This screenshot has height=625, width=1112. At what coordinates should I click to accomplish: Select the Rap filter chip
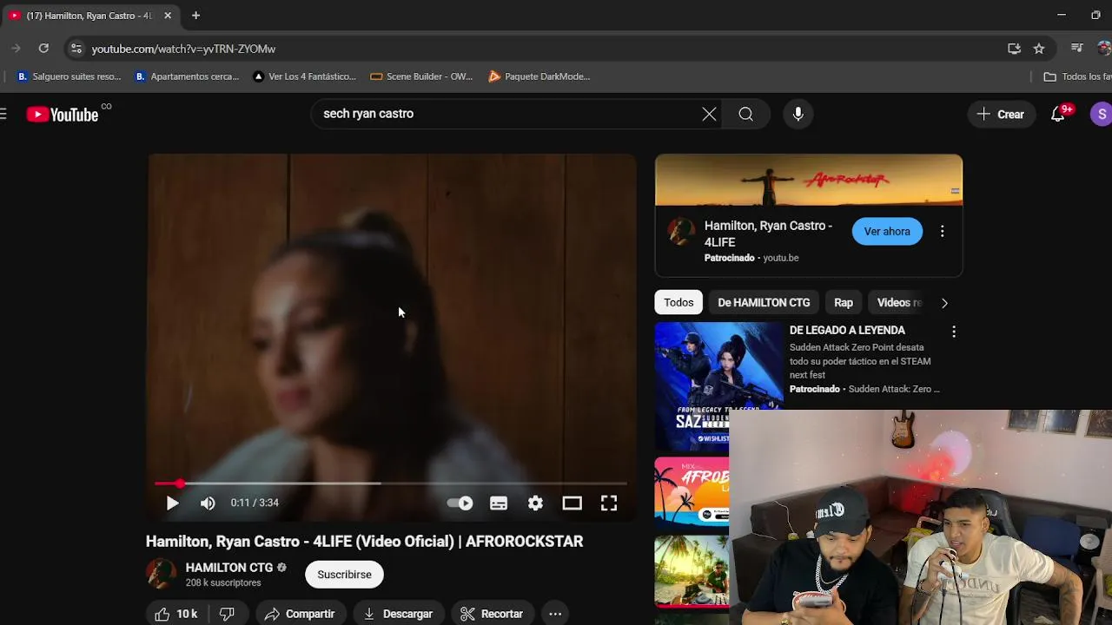pyautogui.click(x=844, y=303)
